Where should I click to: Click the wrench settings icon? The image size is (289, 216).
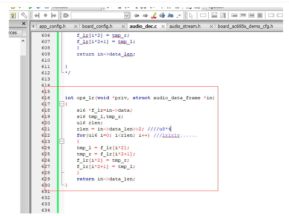[24, 15]
